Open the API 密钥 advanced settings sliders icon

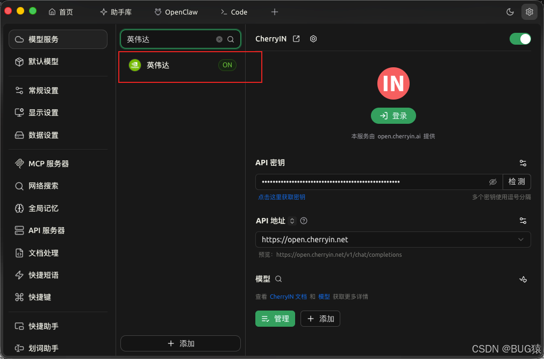click(x=522, y=163)
